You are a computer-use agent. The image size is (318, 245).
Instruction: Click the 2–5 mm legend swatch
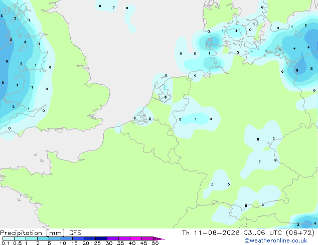pos(43,238)
